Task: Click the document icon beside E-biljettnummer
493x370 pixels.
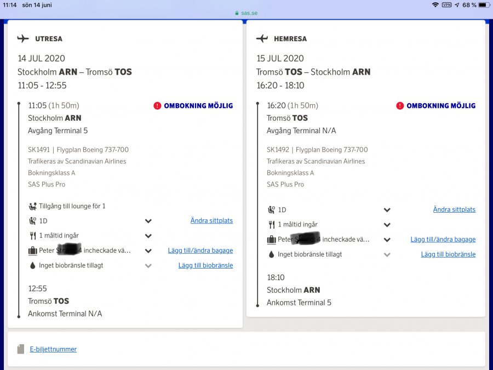Action: point(21,349)
